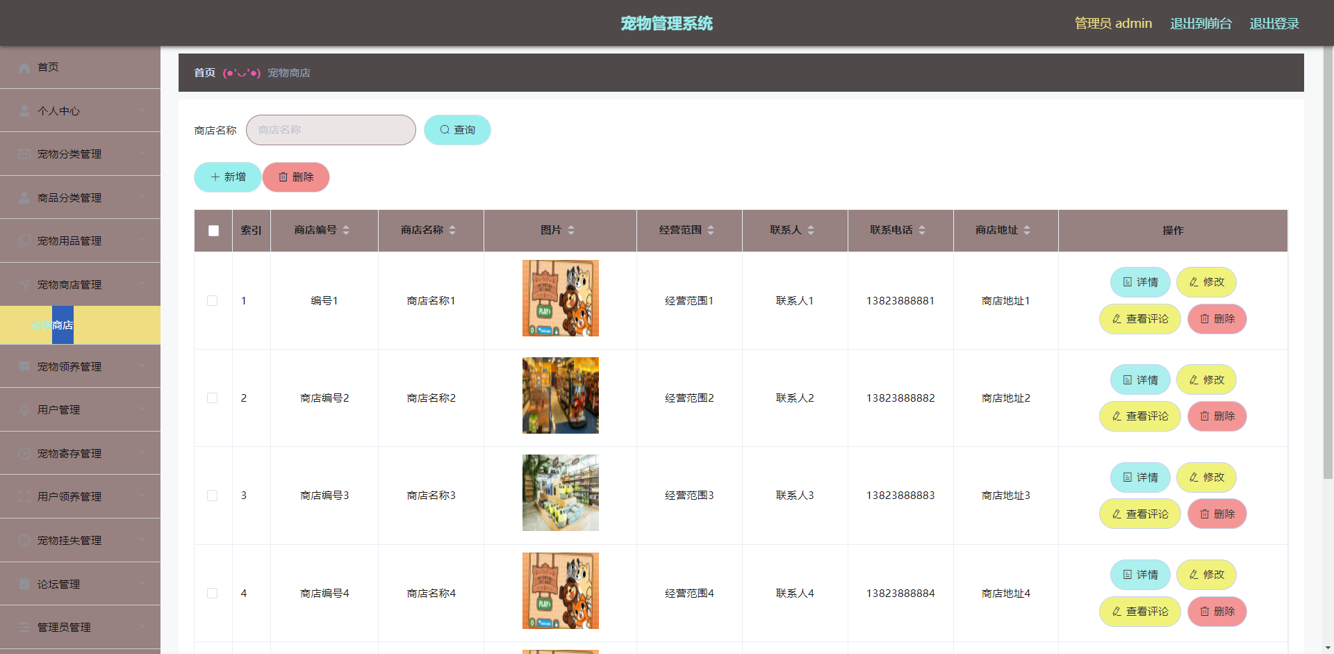Select 退出到前台 in the top bar
The height and width of the screenshot is (654, 1334).
point(1201,23)
